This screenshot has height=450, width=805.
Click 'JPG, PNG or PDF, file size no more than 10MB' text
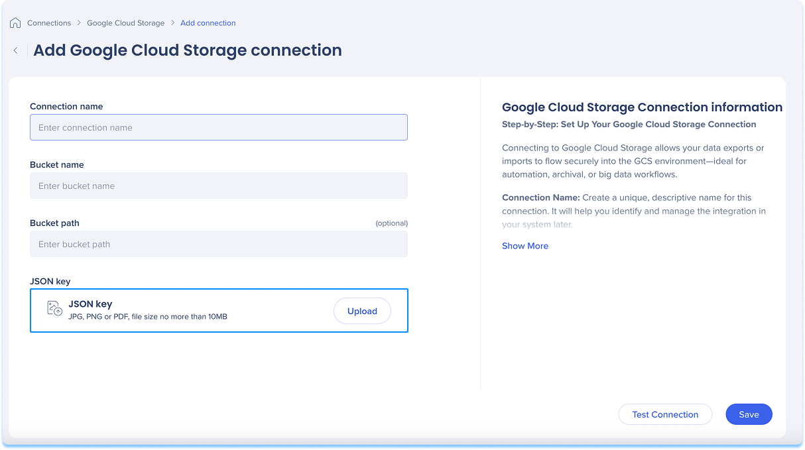coord(148,317)
